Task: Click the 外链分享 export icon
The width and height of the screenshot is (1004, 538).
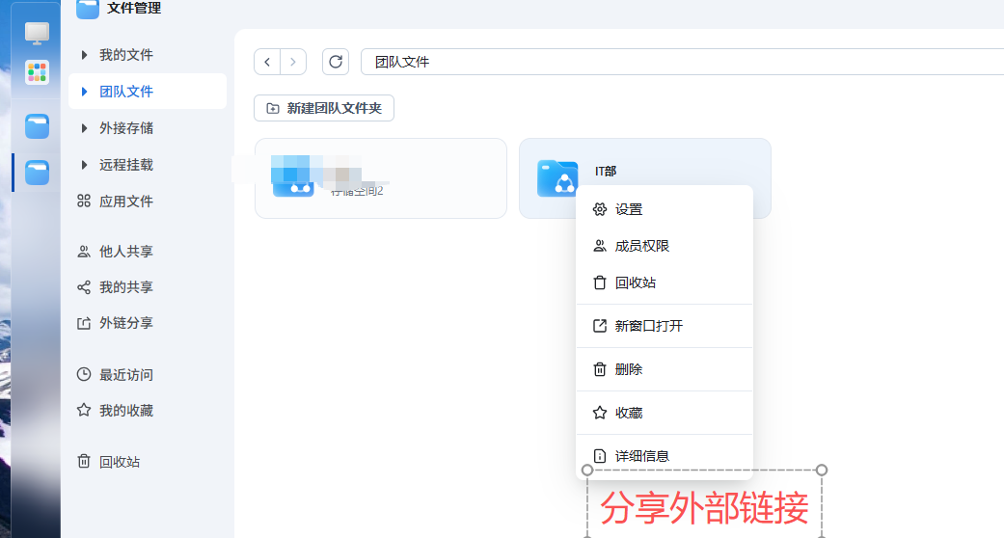Action: pos(84,323)
